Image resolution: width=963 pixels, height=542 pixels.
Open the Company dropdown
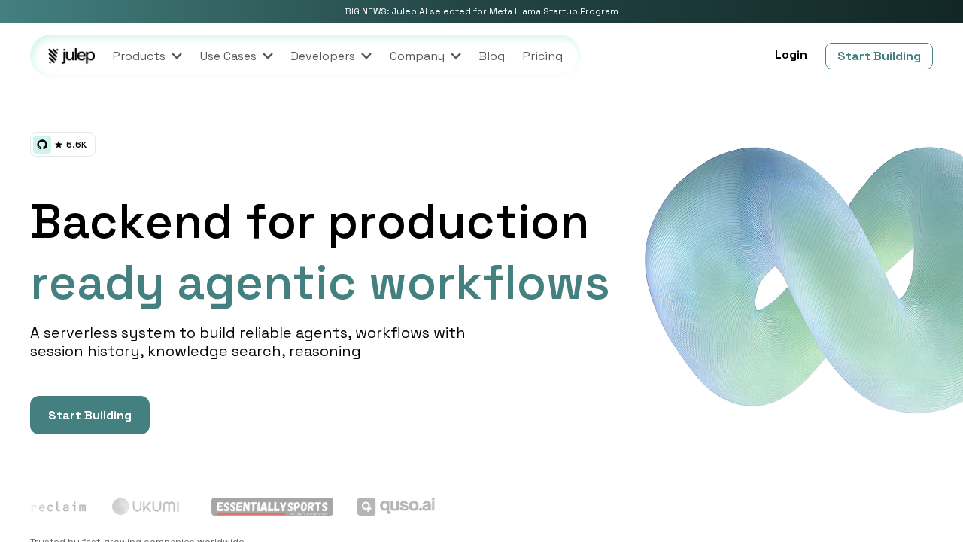tap(424, 56)
